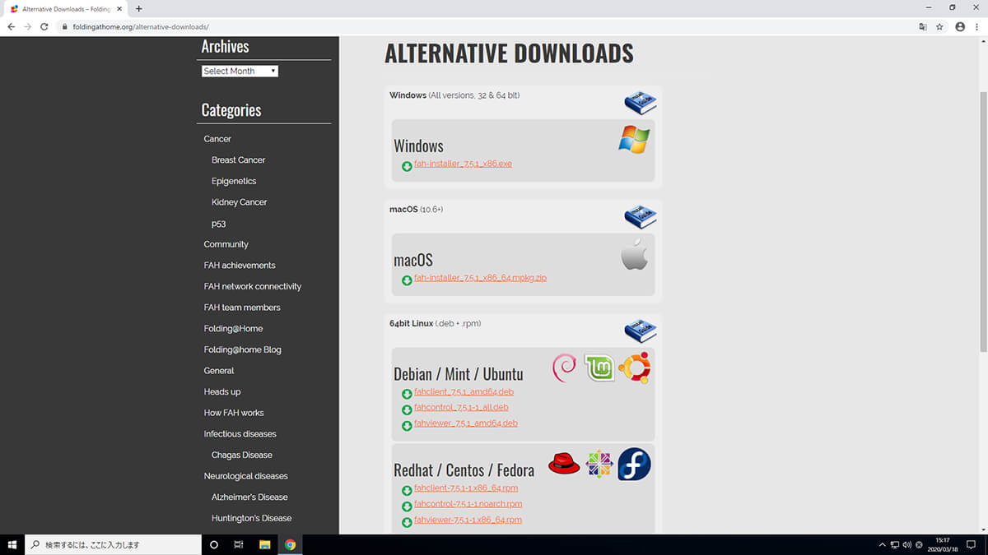The image size is (988, 555).
Task: Reload the page with the refresh button
Action: coord(44,26)
